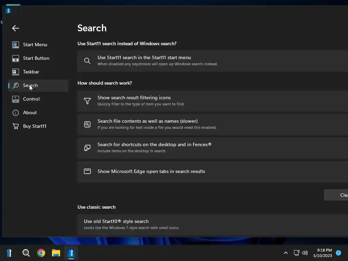Click the desktop shortcuts search icon
The image size is (348, 261).
[87, 148]
